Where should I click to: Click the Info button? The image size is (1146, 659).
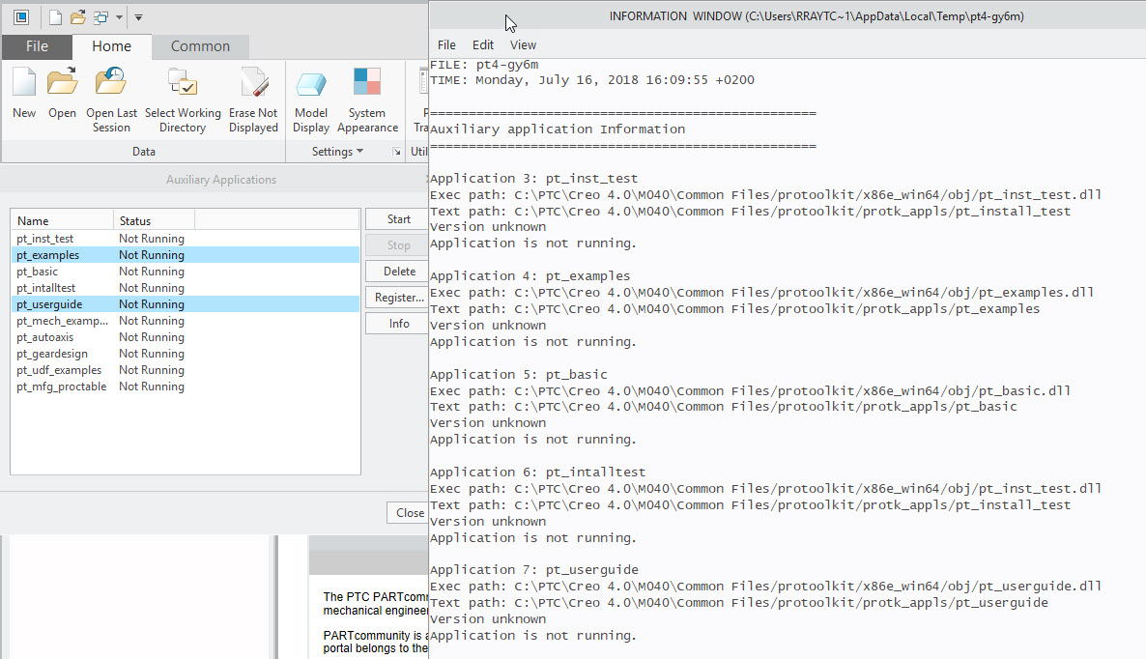click(399, 324)
